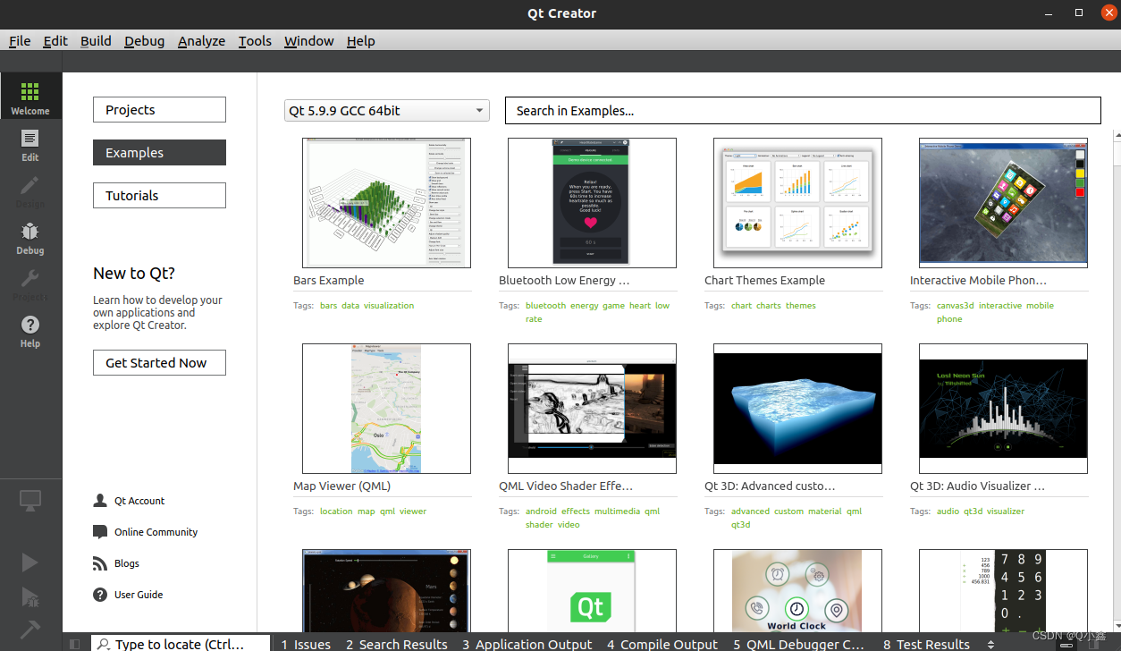Switch to Edit mode in the sidebar
Image resolution: width=1121 pixels, height=651 pixels.
coord(29,143)
